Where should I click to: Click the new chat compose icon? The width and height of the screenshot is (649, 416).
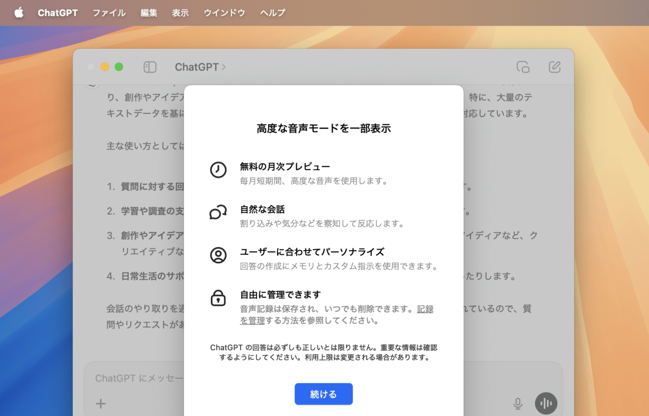click(555, 67)
